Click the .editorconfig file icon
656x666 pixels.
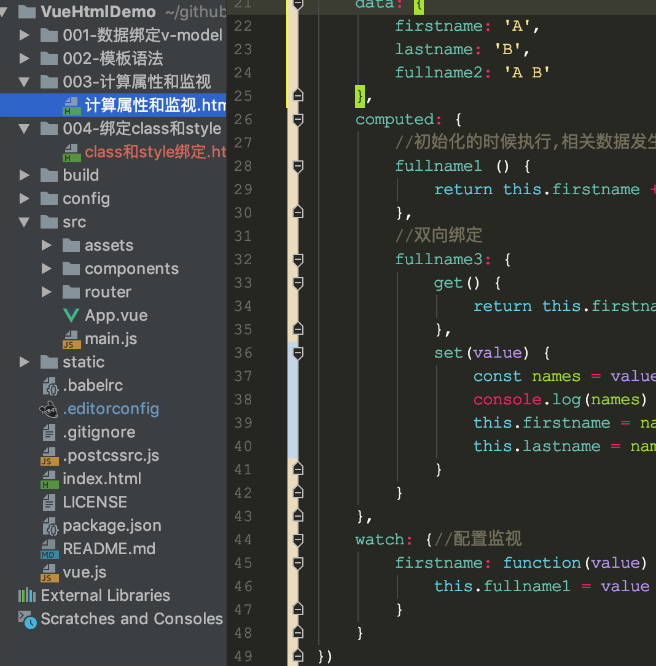point(49,408)
